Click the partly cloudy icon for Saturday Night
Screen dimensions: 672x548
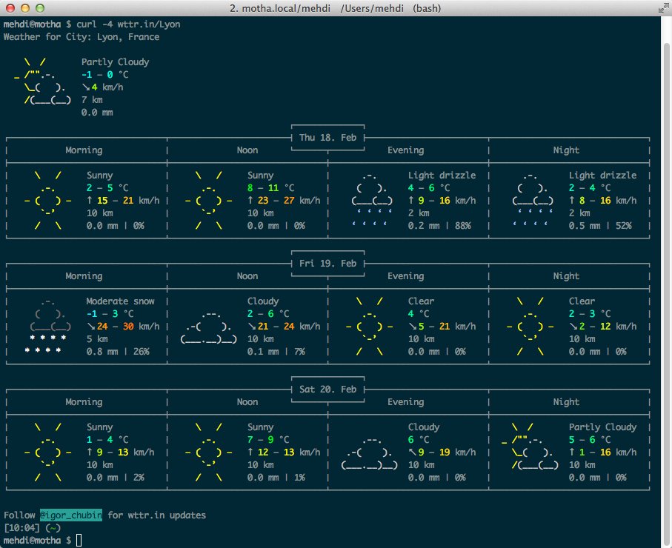click(x=530, y=447)
